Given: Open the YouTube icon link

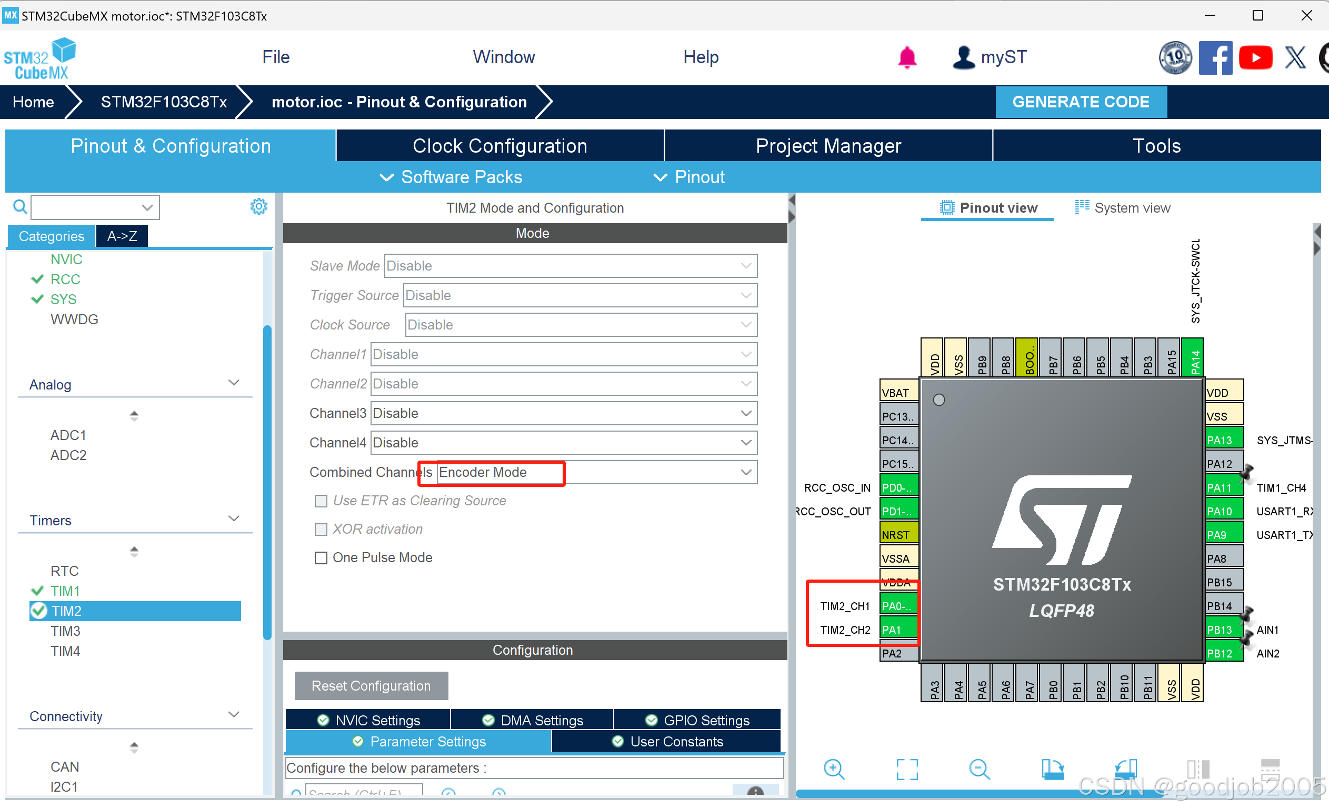Looking at the screenshot, I should tap(1255, 57).
